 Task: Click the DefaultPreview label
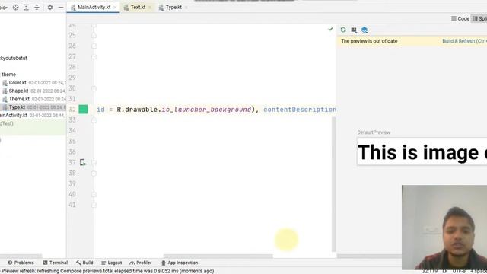(x=374, y=132)
